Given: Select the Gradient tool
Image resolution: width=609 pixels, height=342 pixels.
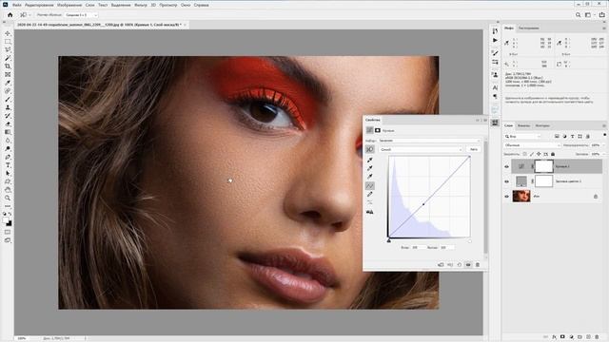Looking at the screenshot, I should [x=8, y=132].
